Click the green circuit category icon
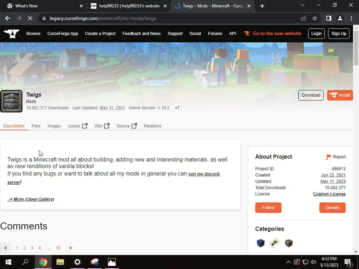The height and width of the screenshot is (269, 359). point(275,243)
